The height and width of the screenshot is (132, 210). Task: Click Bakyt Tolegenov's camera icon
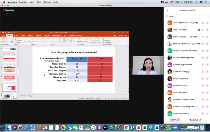207,79
